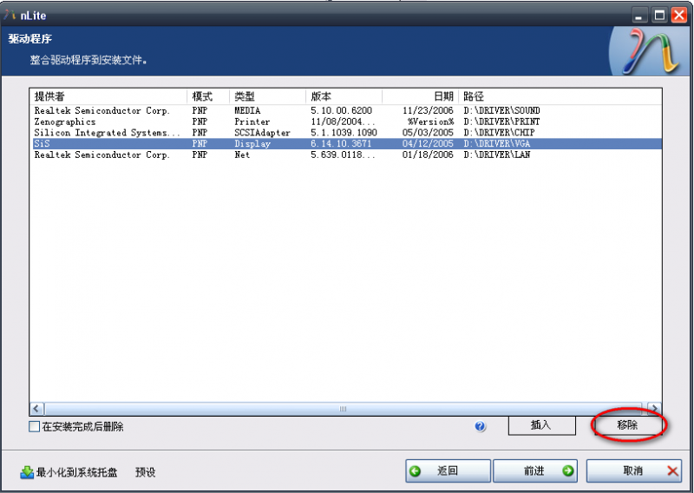Viewport: 694px width, 493px height.
Task: Click the 移除 button
Action: (x=627, y=425)
